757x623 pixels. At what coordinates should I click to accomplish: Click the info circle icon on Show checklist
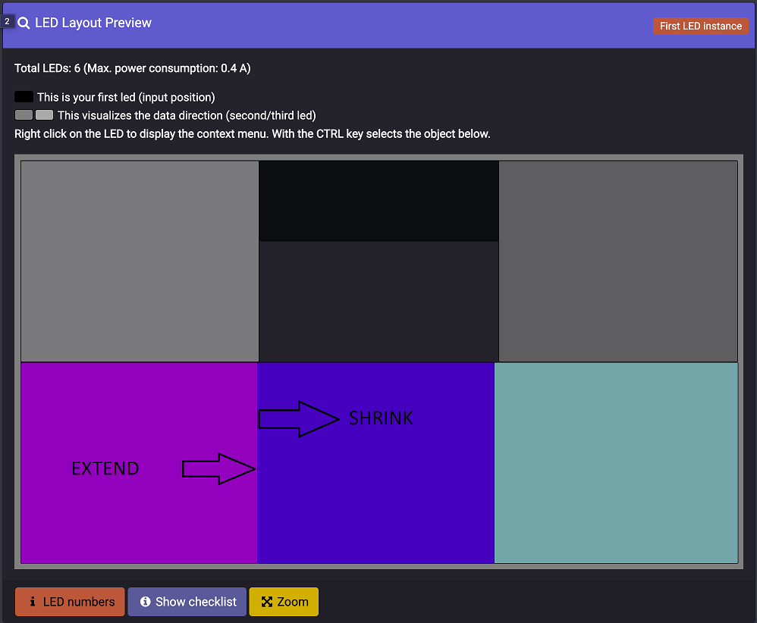tap(146, 601)
